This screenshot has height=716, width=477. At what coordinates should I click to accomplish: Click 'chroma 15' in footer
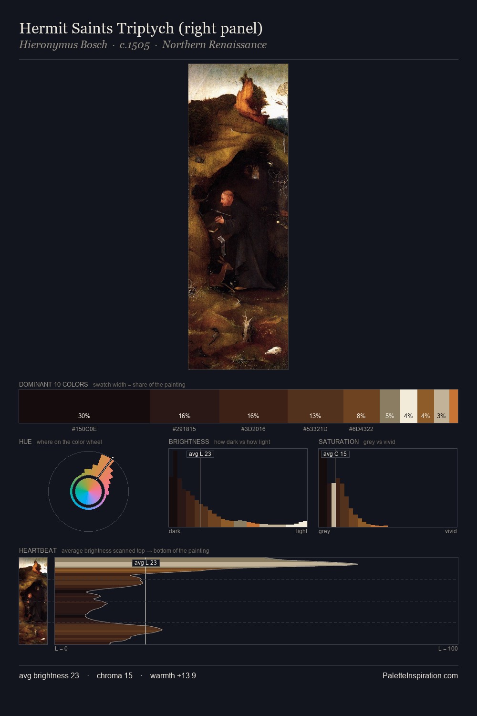(114, 676)
